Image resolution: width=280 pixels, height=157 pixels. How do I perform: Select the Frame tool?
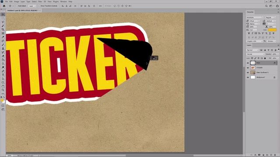3,33
